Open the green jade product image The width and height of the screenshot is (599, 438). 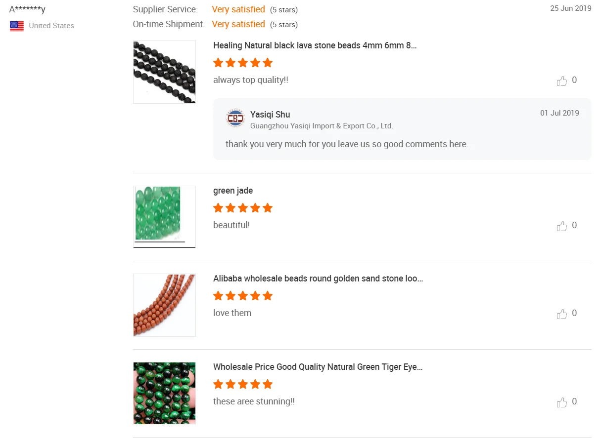(x=164, y=217)
